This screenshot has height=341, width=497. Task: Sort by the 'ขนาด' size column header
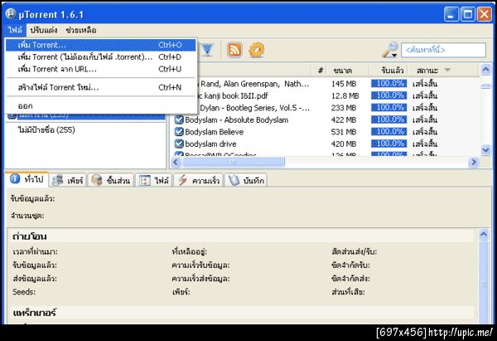click(x=348, y=71)
